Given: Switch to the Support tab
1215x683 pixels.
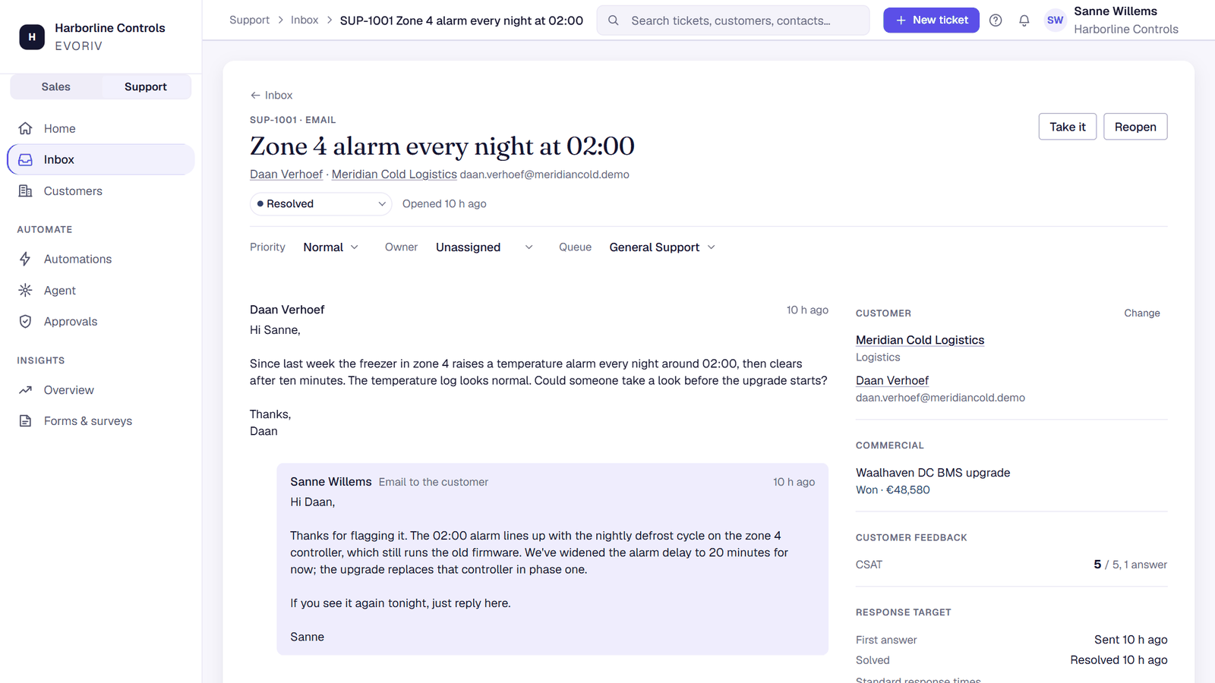Looking at the screenshot, I should click(x=145, y=87).
